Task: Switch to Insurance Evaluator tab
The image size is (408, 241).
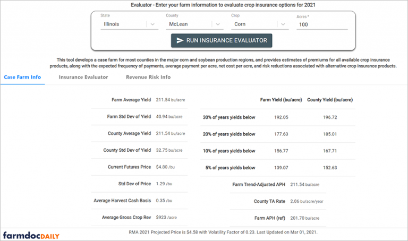Action: pos(83,77)
